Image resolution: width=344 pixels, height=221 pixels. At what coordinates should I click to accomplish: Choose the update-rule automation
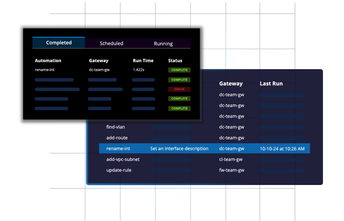click(118, 170)
